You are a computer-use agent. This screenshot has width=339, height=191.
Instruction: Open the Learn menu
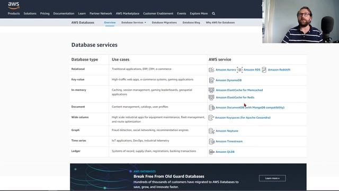[82, 13]
